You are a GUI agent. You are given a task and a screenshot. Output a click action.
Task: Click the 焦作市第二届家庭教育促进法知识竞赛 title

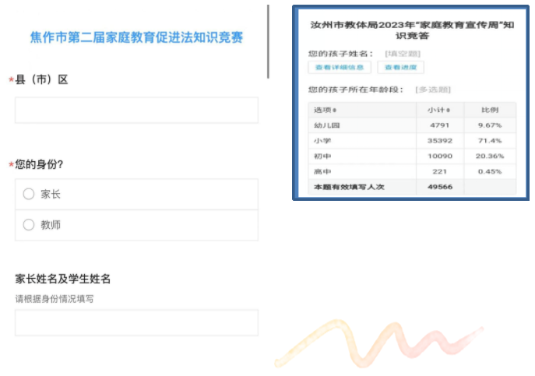click(136, 37)
